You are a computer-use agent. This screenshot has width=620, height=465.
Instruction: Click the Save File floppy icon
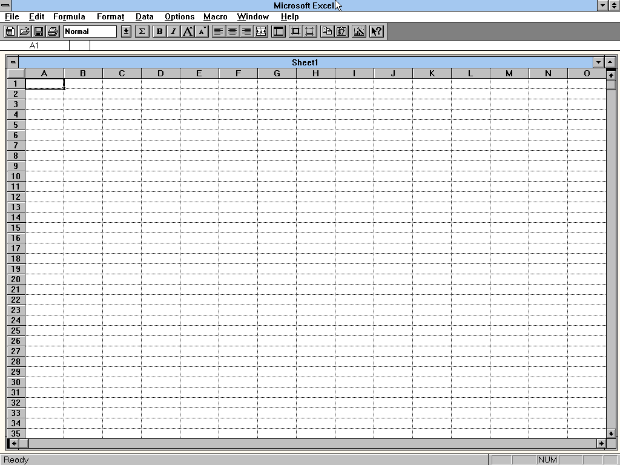coord(39,31)
